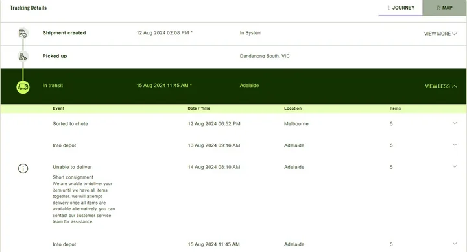This screenshot has width=467, height=252.
Task: Click the Event column header
Action: click(x=58, y=108)
